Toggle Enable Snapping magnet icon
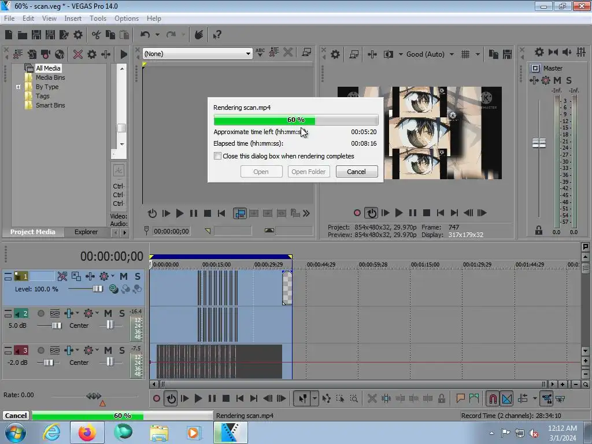The image size is (592, 444). (493, 398)
